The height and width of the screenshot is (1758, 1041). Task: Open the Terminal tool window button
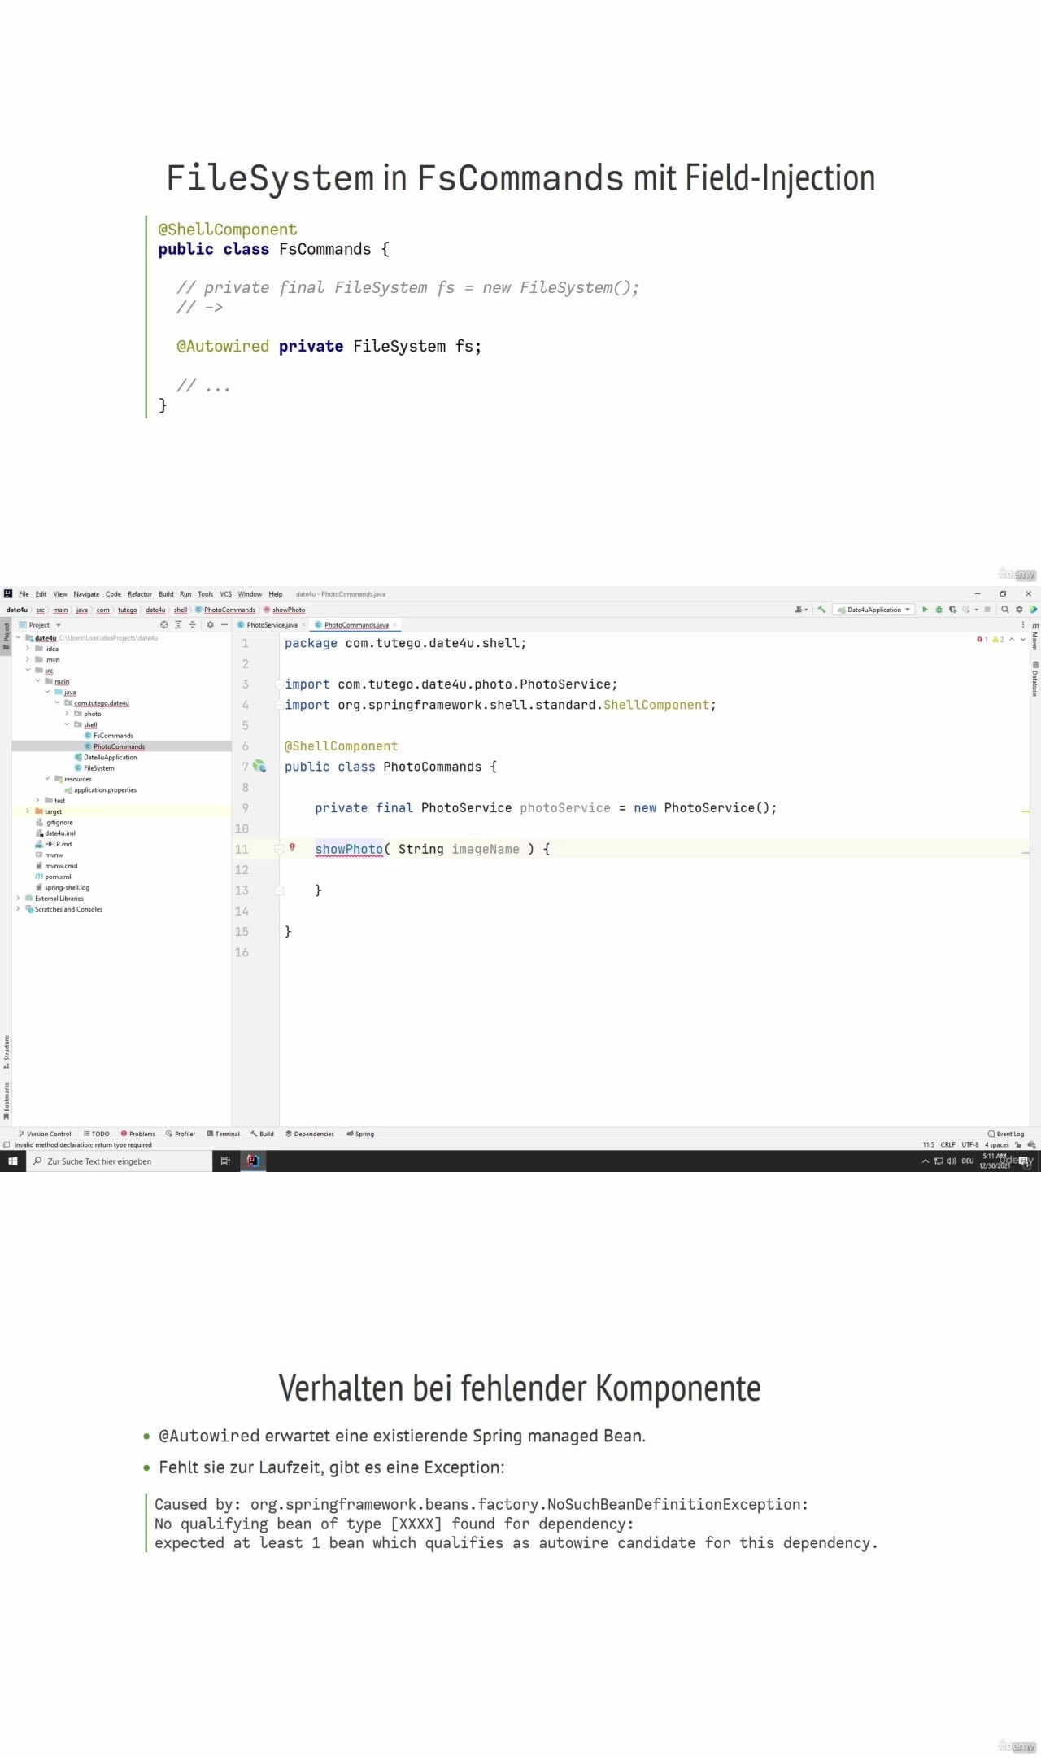click(x=224, y=1134)
